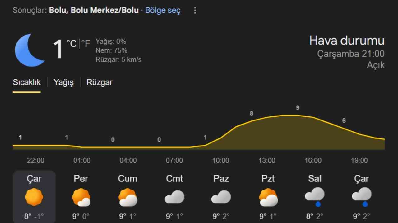Image resolution: width=398 pixels, height=223 pixels.
Task: Switch to the Yağış tab
Action: coord(63,82)
